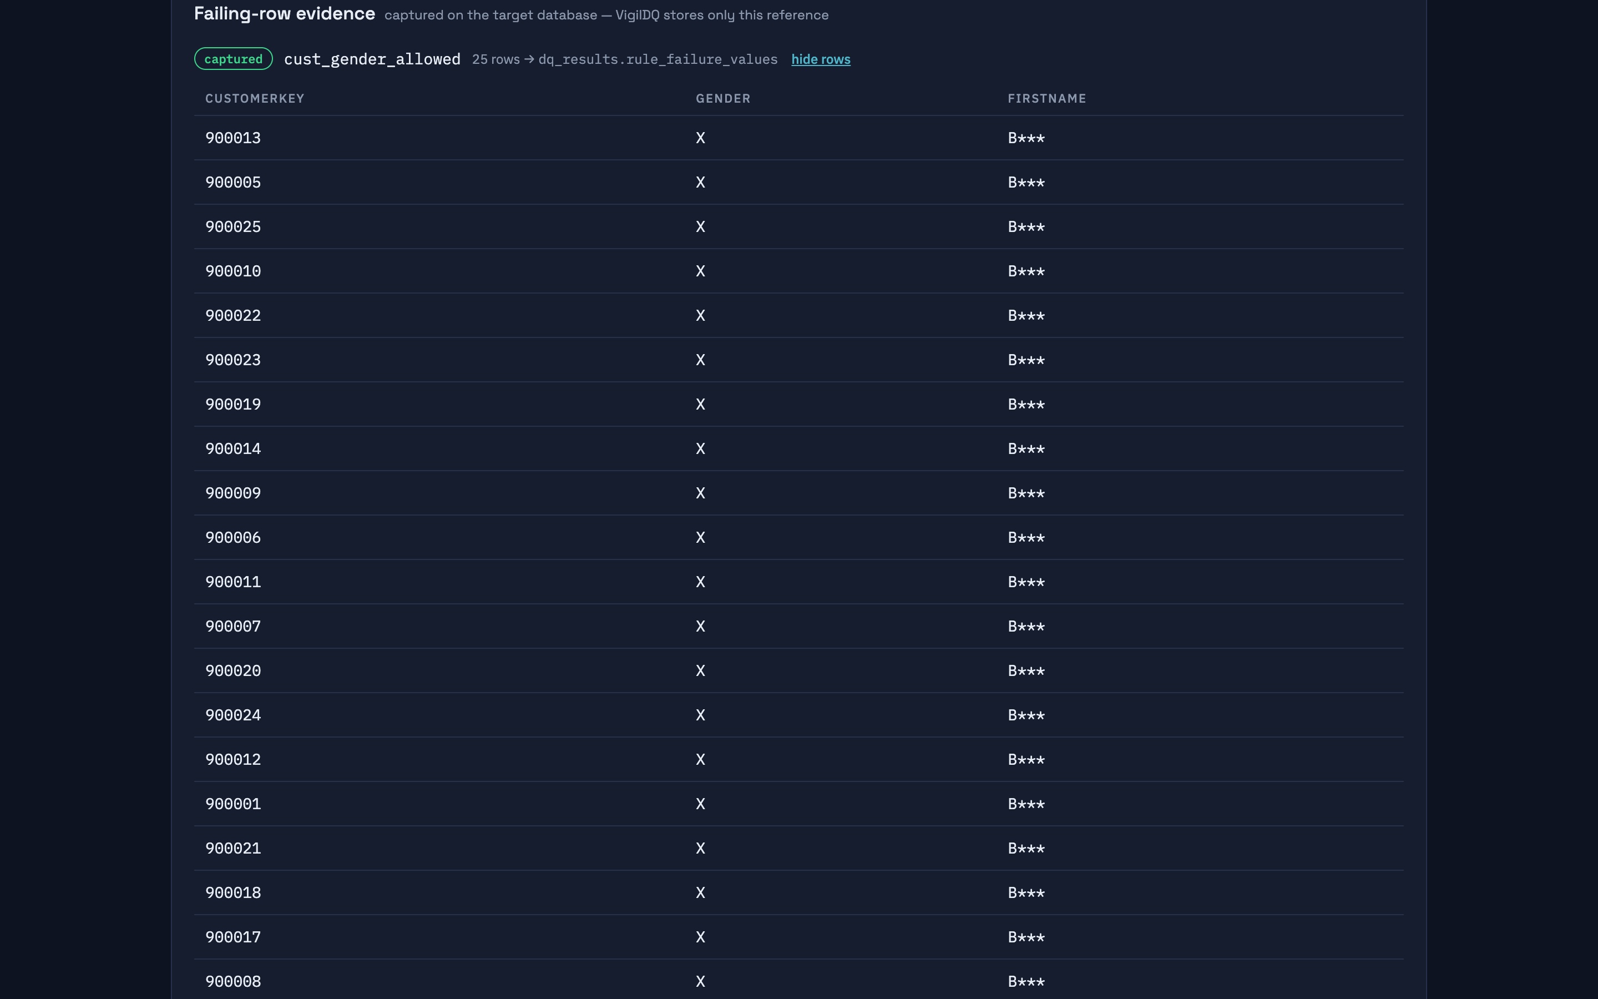
Task: Select customer key 900017
Action: (x=233, y=937)
